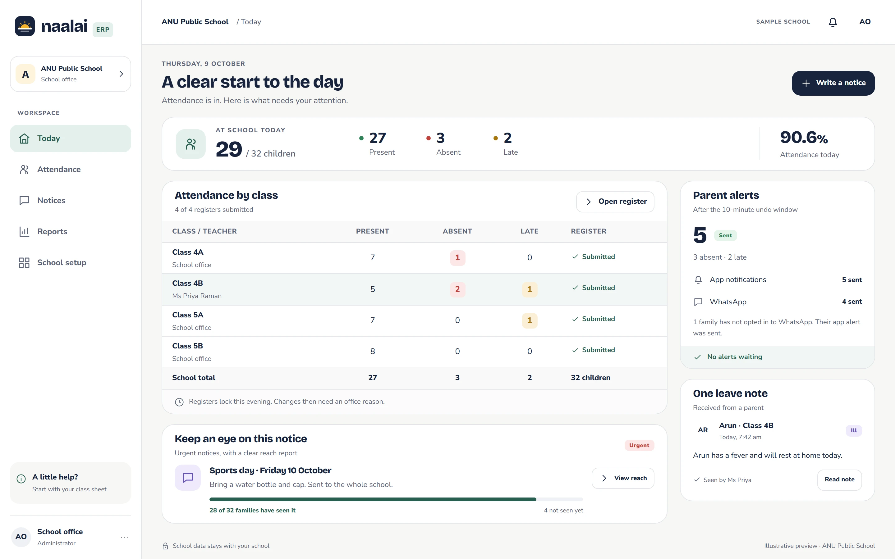Click the lock icon beside School data stays
The height and width of the screenshot is (559, 895).
[165, 546]
